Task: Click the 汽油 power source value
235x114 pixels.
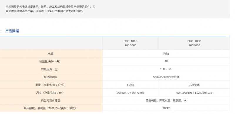Action: coord(166,54)
